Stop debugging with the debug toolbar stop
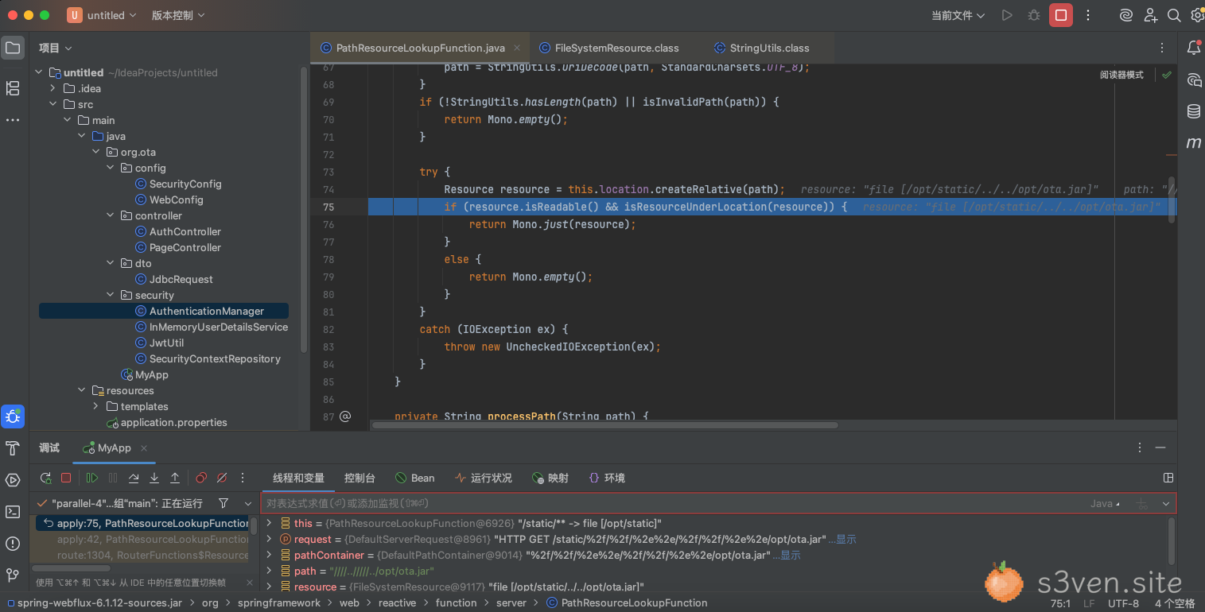The width and height of the screenshot is (1205, 612). (x=67, y=478)
